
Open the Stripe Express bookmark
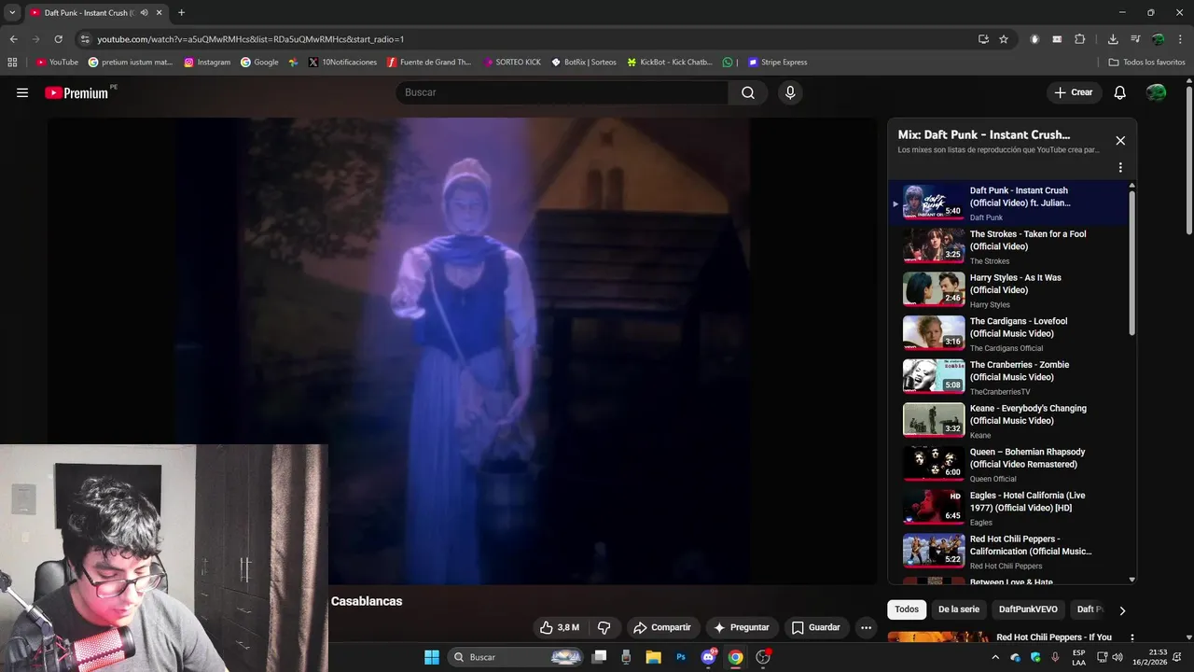[778, 63]
